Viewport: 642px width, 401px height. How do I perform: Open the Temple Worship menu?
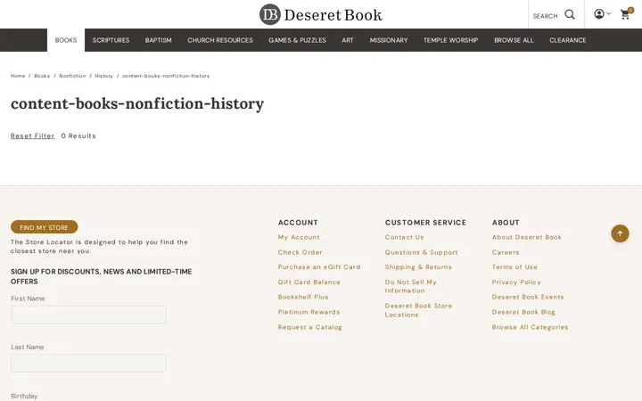coord(451,40)
